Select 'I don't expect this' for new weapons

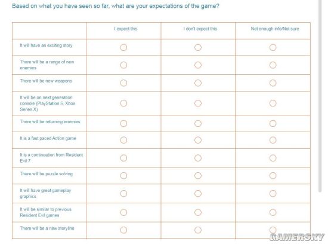[198, 83]
